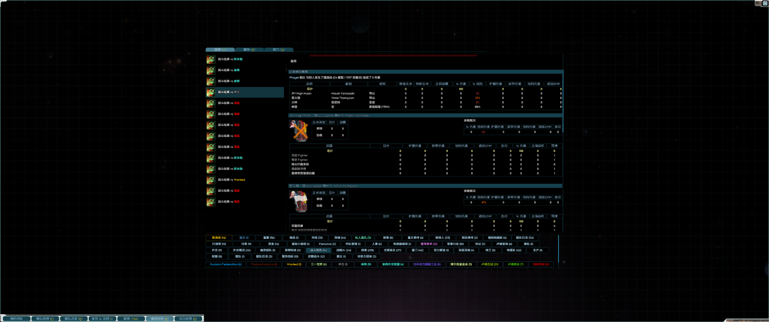This screenshot has width=769, height=322.
Task: Click the red progress bar above the report
Action: point(394,55)
